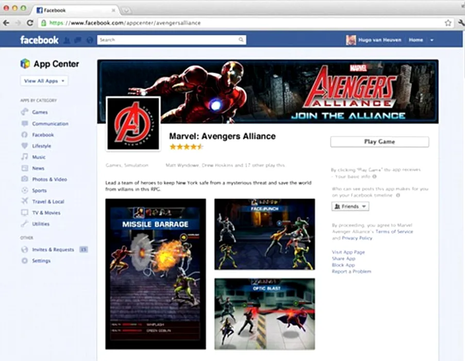
Task: Open the wrench browser menu icon
Action: pos(460,23)
